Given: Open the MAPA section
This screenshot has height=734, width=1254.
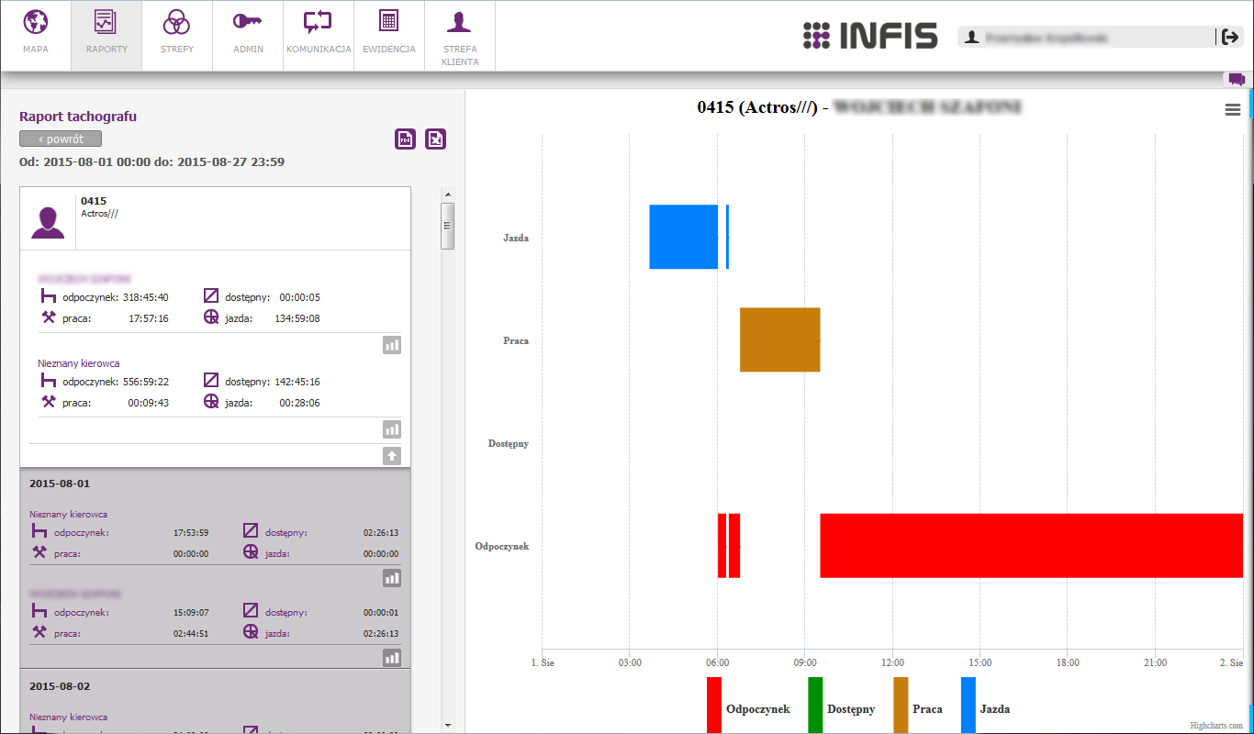Looking at the screenshot, I should click(x=36, y=35).
